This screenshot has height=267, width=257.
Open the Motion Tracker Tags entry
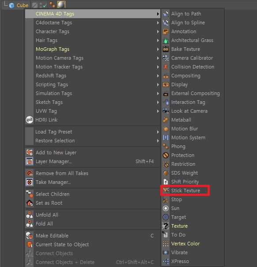(93, 67)
